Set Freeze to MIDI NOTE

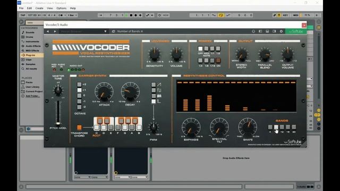[206, 48]
